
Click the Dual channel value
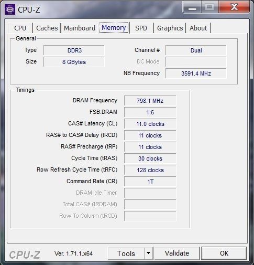[x=196, y=50]
